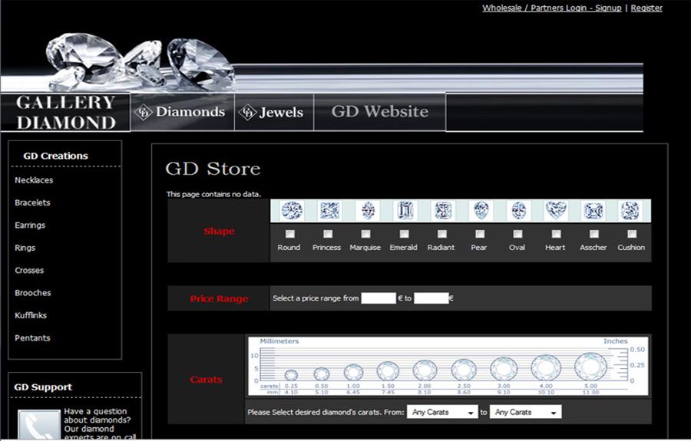
Task: Tick the Asscher shape checkbox
Action: 594,234
